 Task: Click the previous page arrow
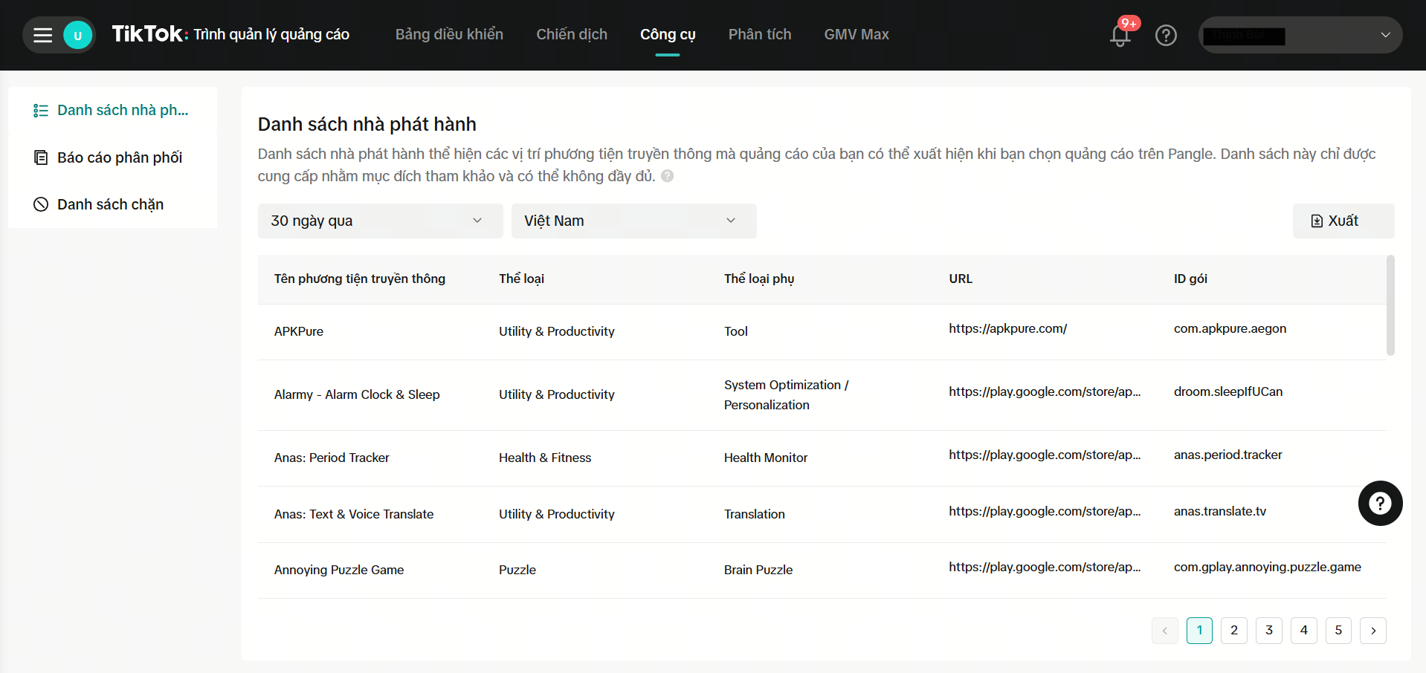click(1165, 631)
